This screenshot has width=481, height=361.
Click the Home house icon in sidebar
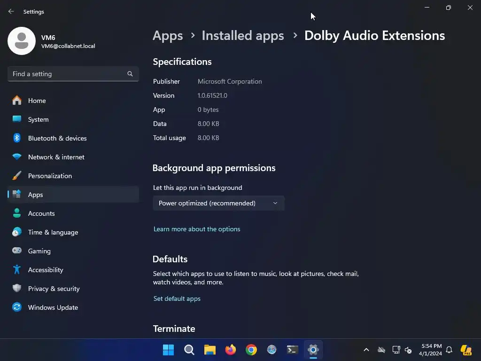pyautogui.click(x=17, y=101)
